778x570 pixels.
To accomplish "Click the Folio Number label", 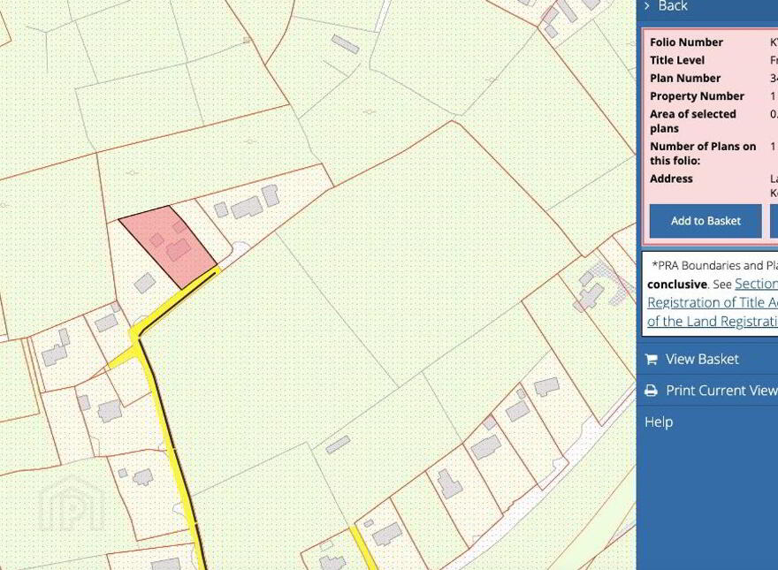I will point(686,42).
